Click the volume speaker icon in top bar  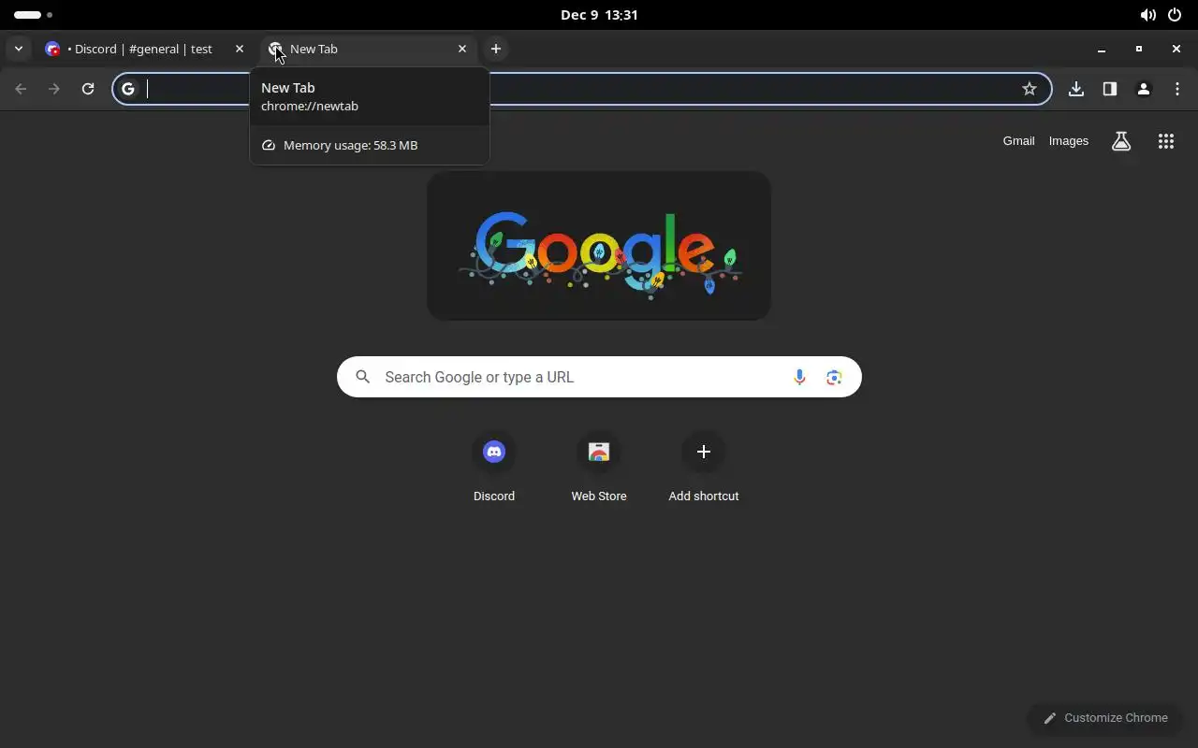pos(1147,15)
